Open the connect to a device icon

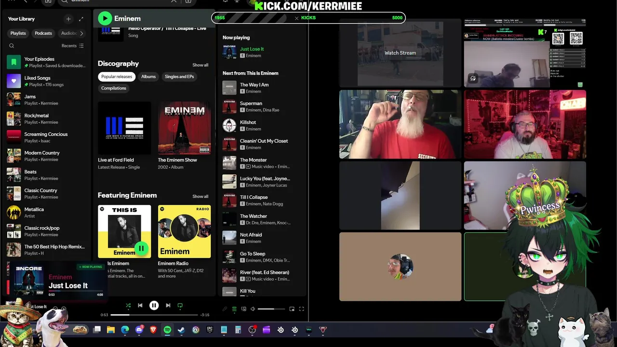coord(243,309)
